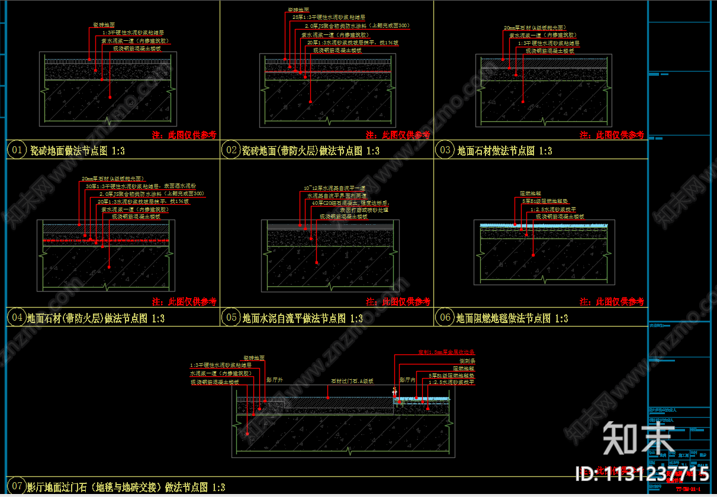Screen dimensions: 717x497
Task: Pick the detail number 06 circle marker
Action: point(445,318)
